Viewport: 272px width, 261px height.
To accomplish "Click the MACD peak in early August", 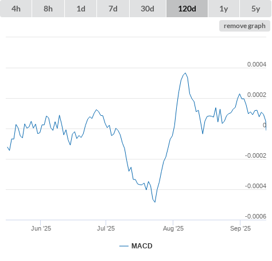I will click(x=185, y=73).
